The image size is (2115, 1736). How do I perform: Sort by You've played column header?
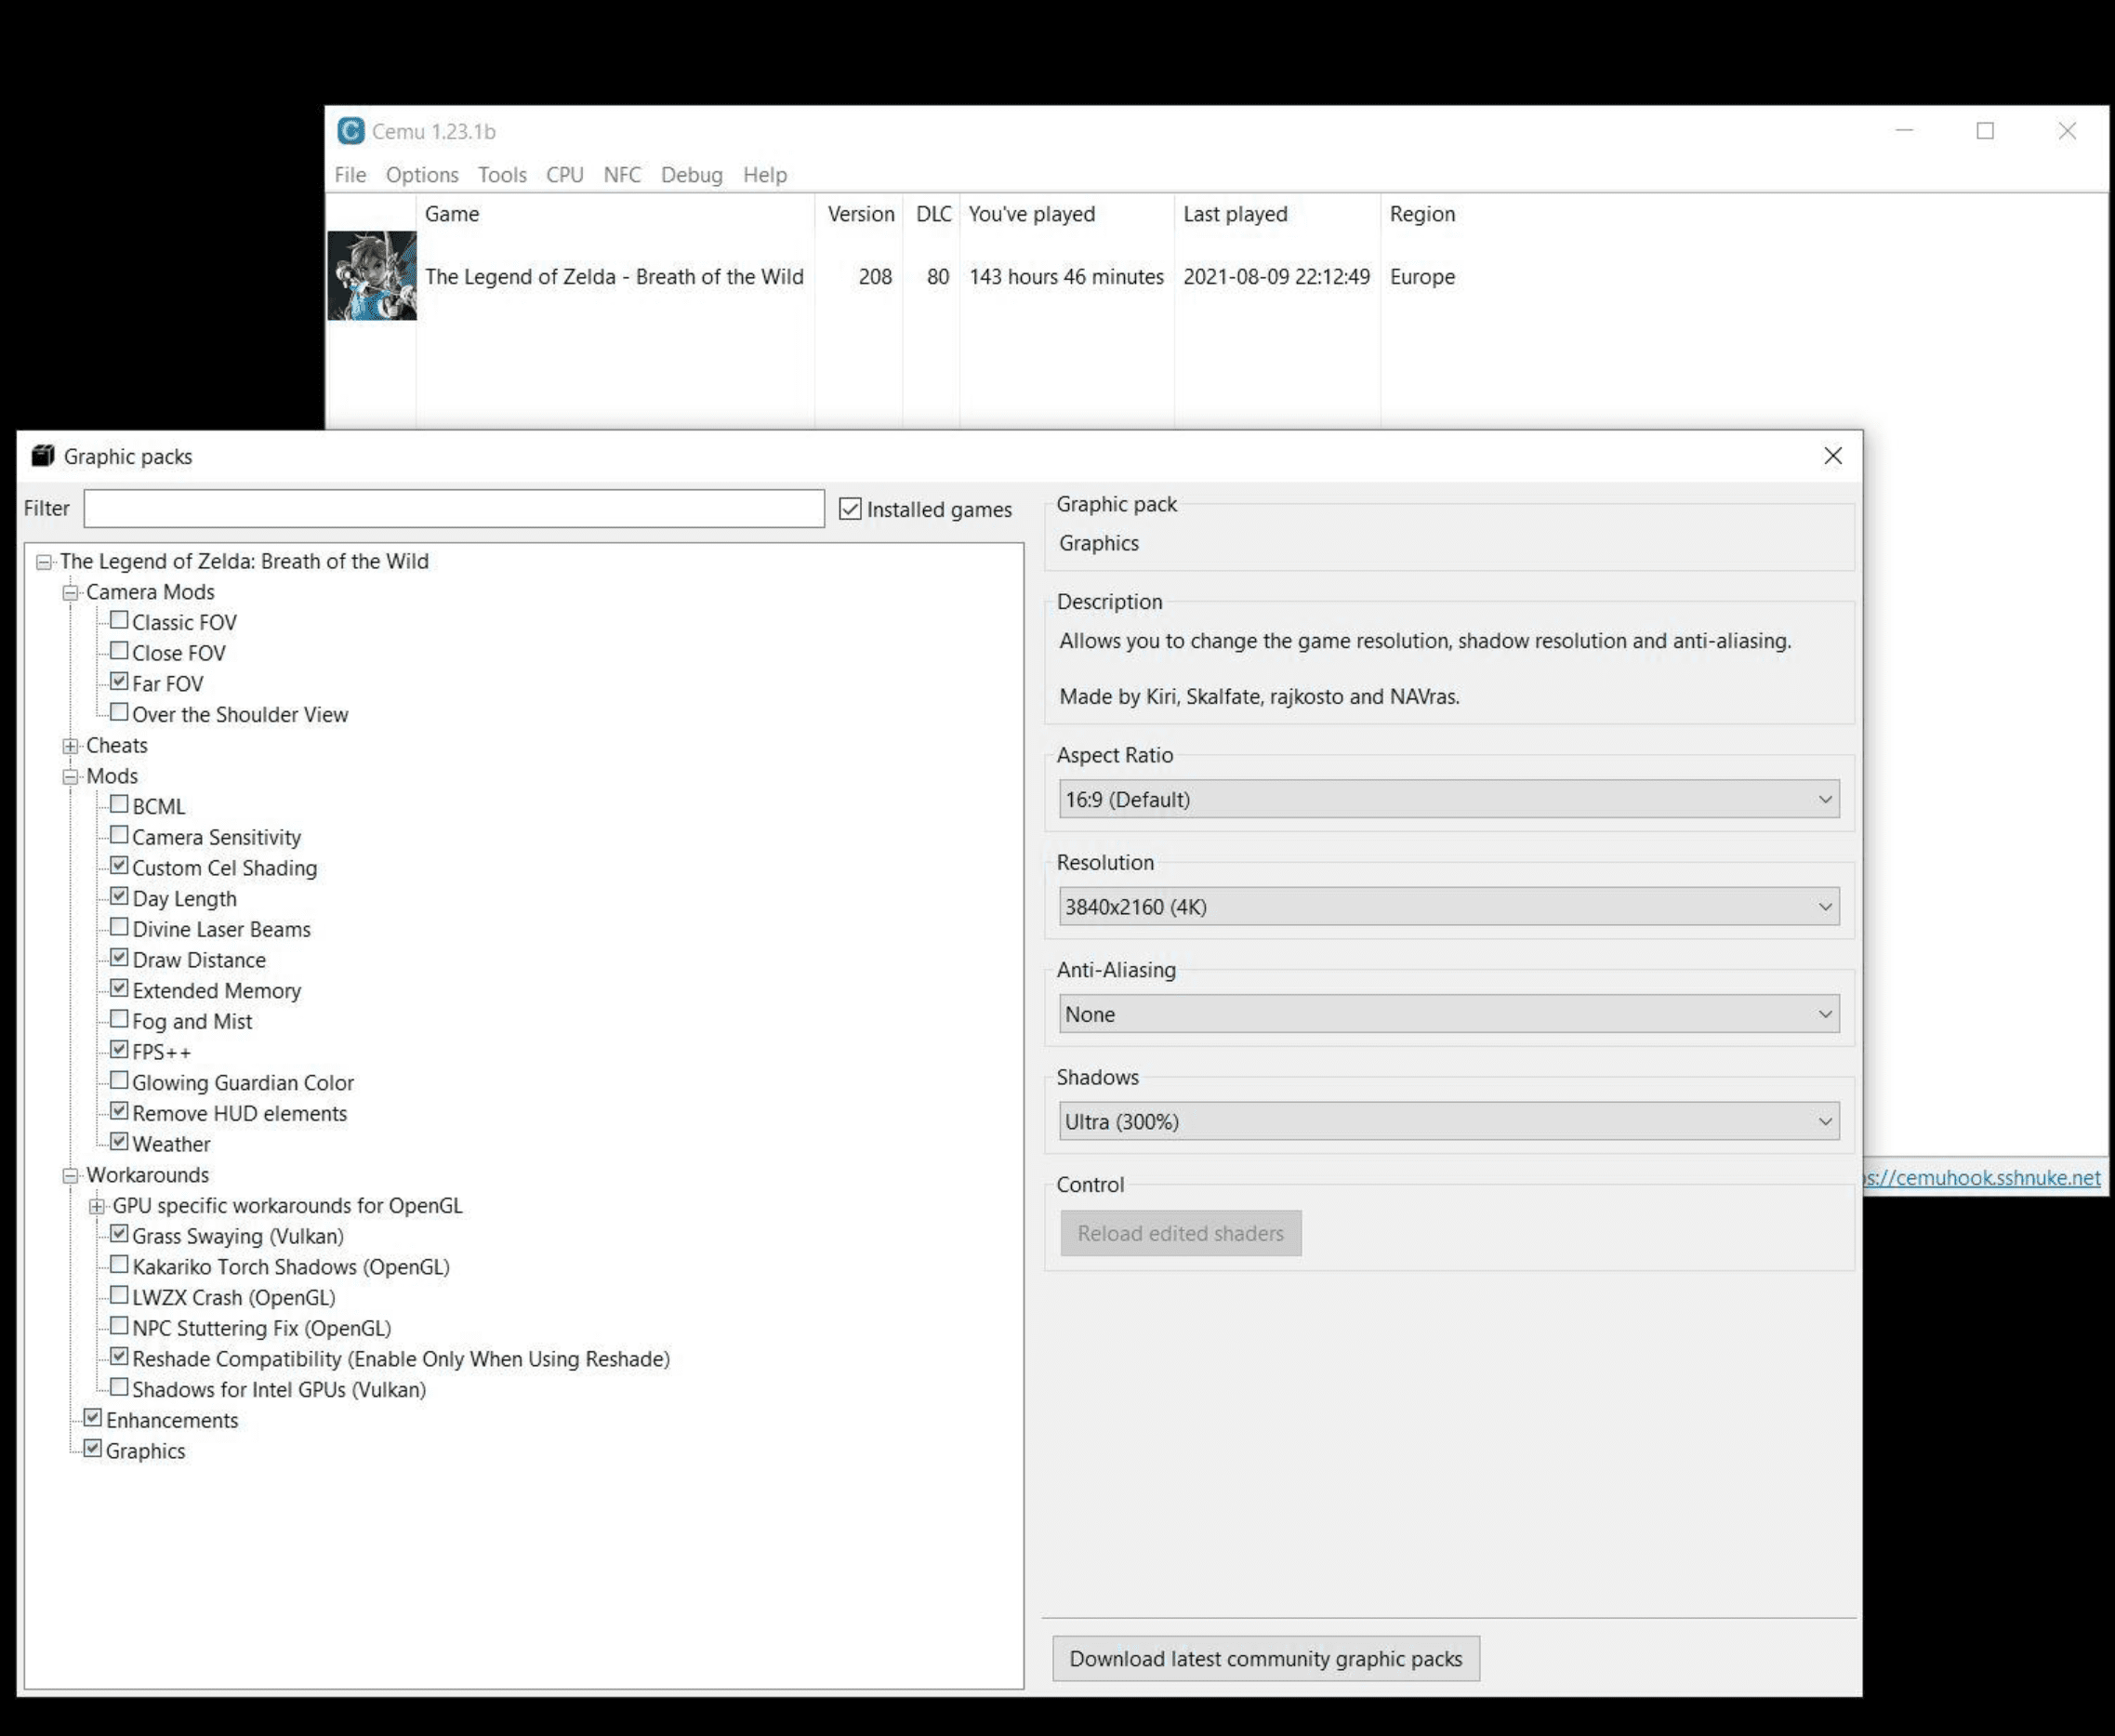(1067, 214)
